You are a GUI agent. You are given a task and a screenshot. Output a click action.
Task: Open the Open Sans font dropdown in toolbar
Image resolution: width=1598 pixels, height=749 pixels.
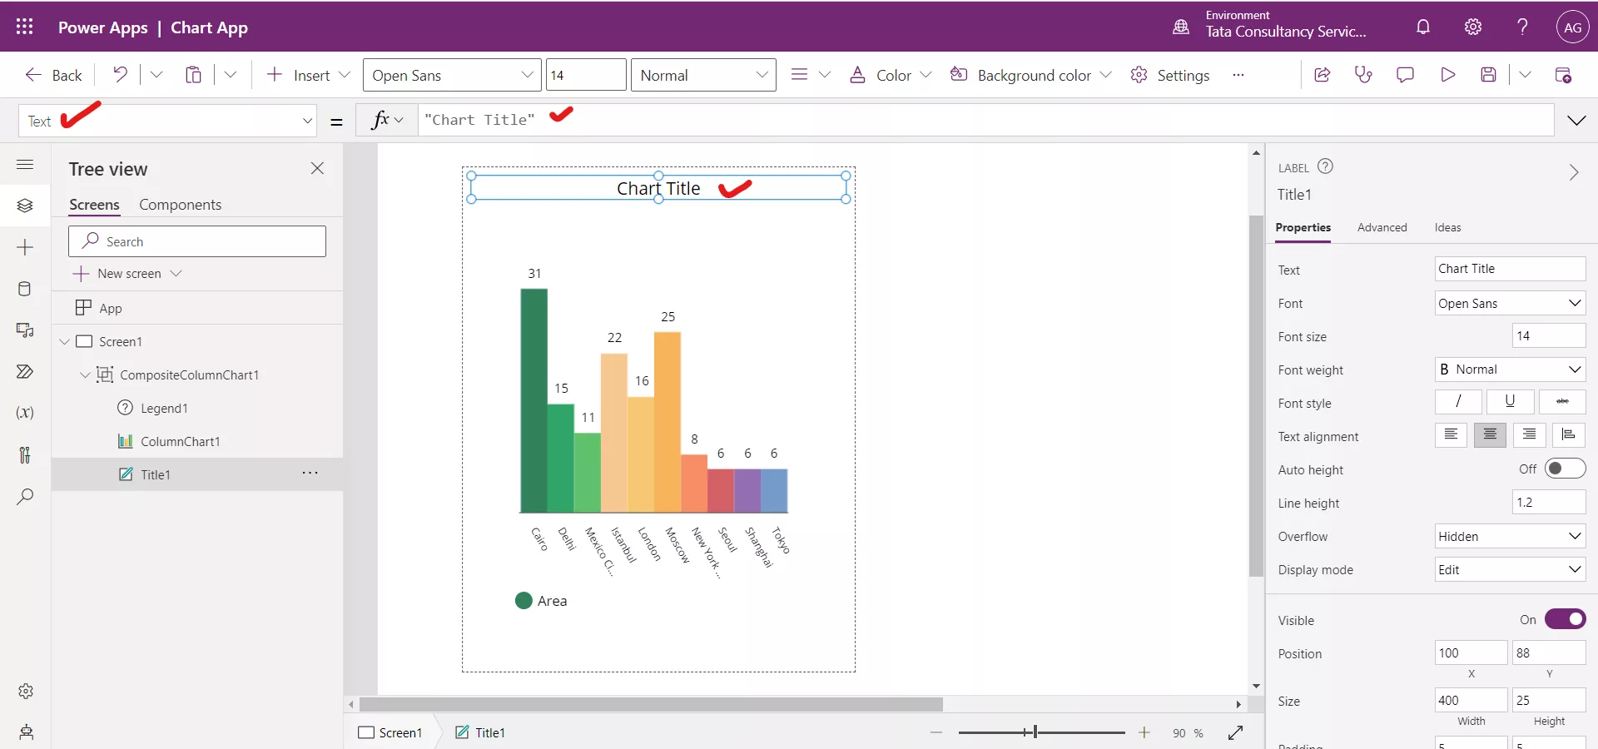pyautogui.click(x=452, y=75)
